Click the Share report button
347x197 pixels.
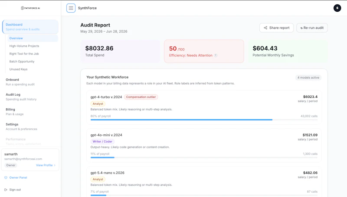tap(276, 28)
